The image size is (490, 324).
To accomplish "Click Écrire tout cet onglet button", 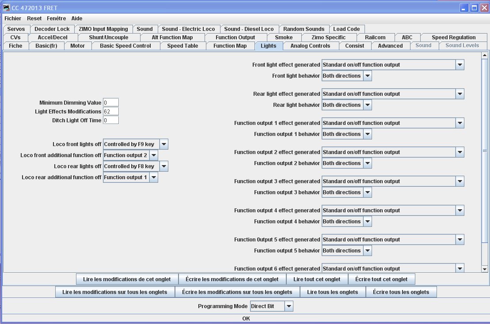I will click(x=381, y=279).
